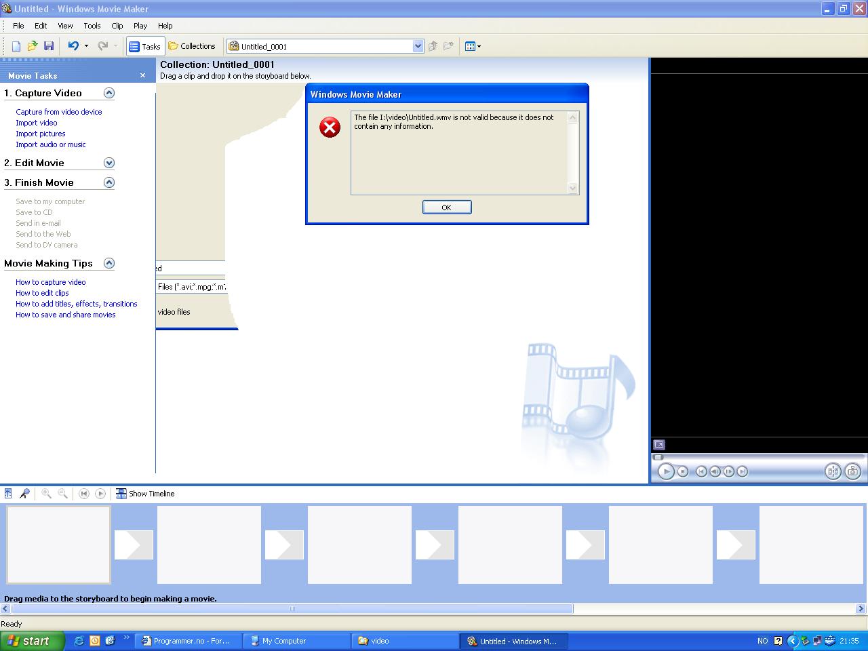
Task: Click the Rewind Storyboard icon
Action: click(84, 494)
